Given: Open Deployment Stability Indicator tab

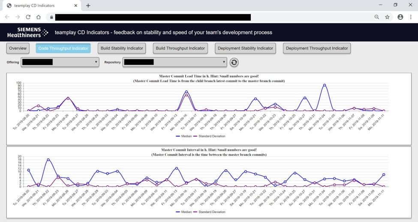Looking at the screenshot, I should pos(245,48).
